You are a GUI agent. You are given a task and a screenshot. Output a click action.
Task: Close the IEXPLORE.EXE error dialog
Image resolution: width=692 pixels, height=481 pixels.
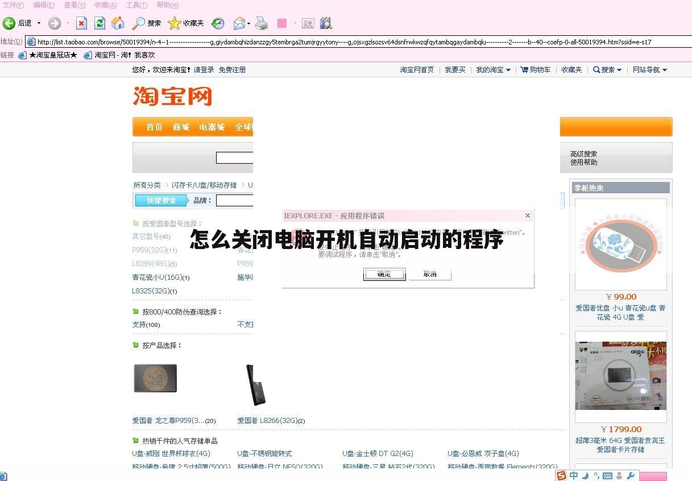[x=528, y=215]
